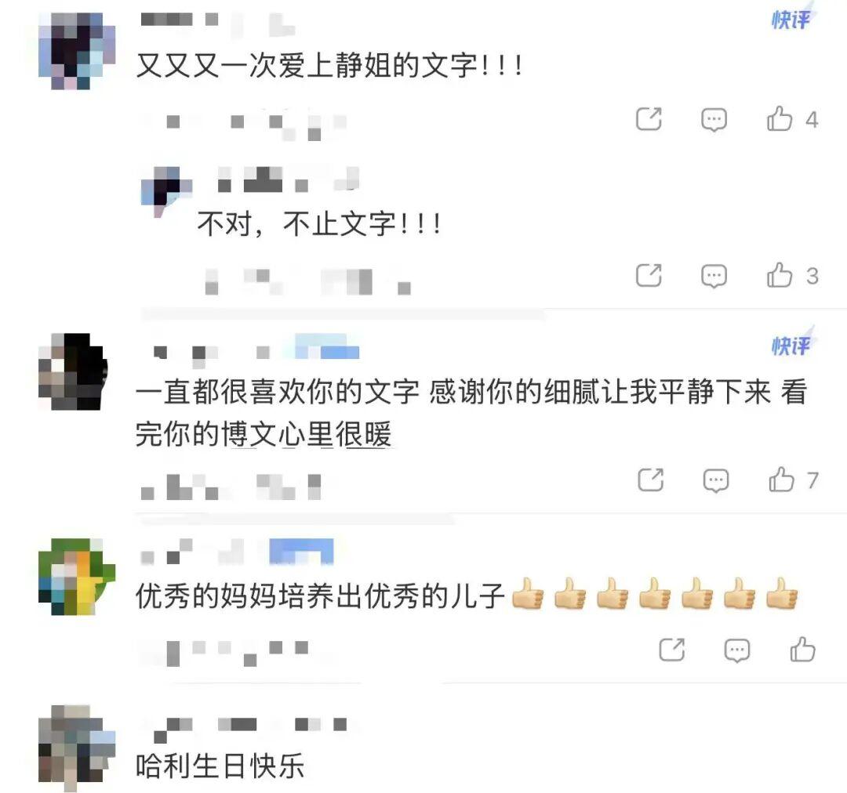
Task: Open avatar next to 哈利生日快乐 comment
Action: (x=77, y=748)
